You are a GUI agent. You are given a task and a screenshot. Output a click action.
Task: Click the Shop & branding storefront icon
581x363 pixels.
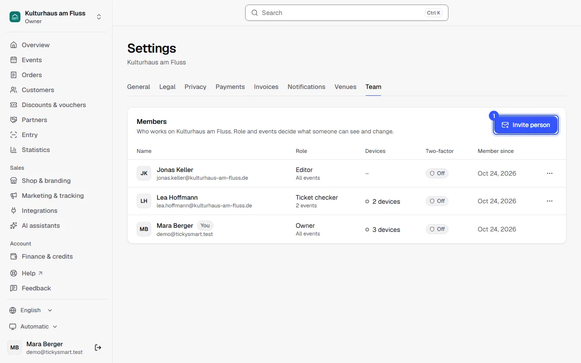(14, 181)
